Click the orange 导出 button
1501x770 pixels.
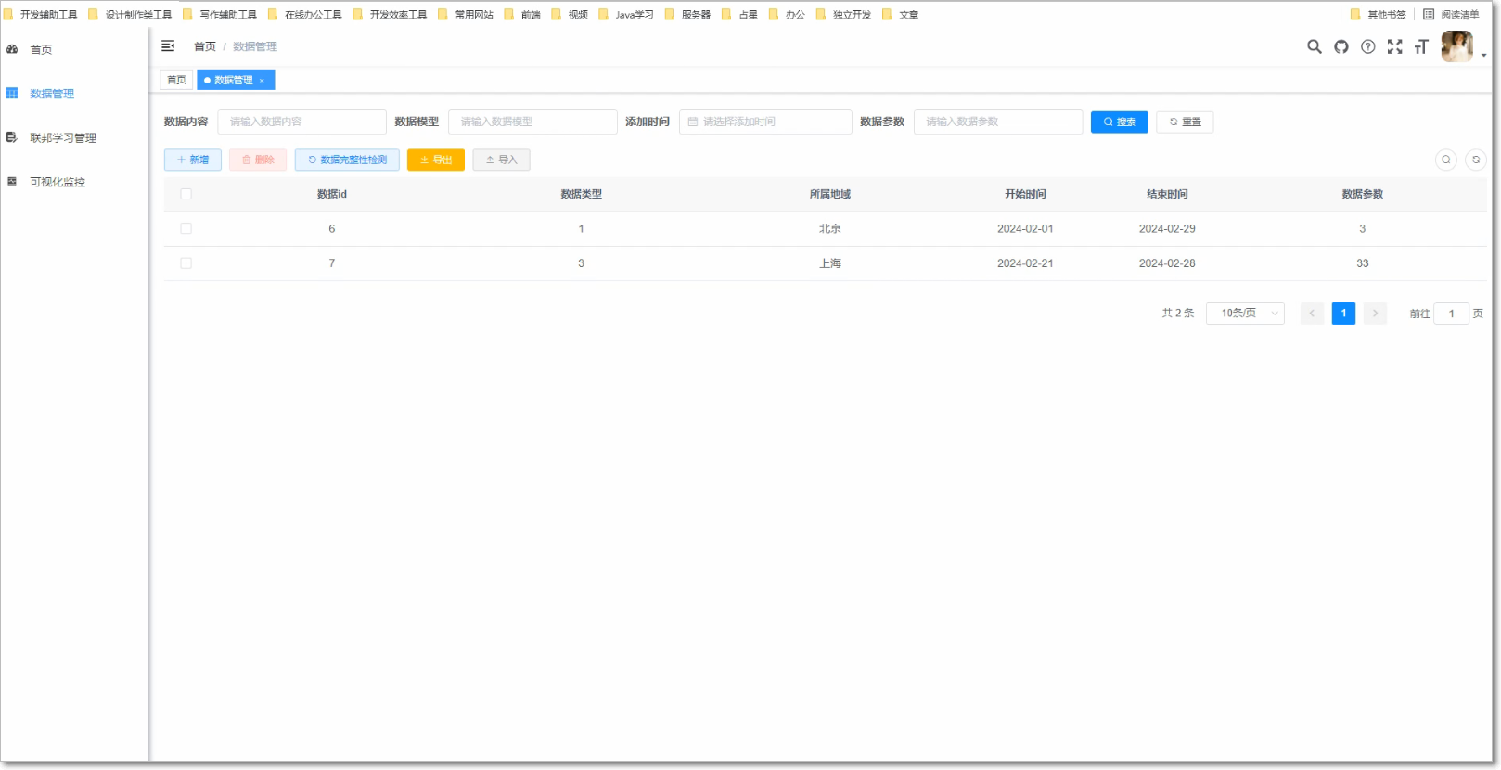(x=436, y=160)
